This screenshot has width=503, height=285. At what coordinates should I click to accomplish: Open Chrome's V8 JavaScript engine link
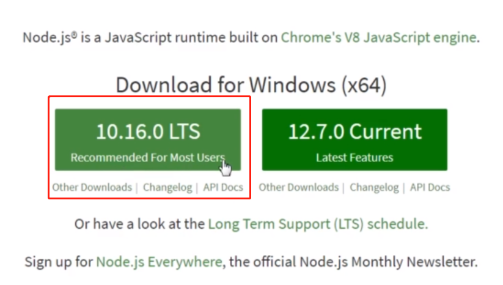[379, 37]
